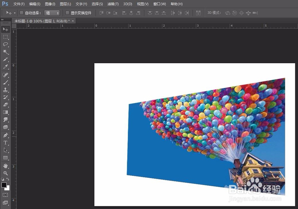The height and width of the screenshot is (209, 298).
Task: Align horizontal centers
Action: click(x=131, y=13)
